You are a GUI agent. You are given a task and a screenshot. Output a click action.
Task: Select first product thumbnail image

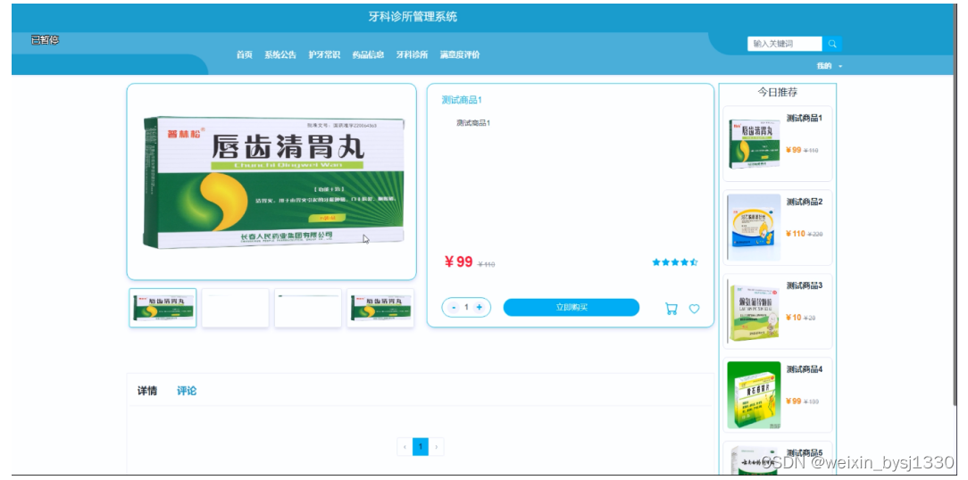pyautogui.click(x=163, y=308)
